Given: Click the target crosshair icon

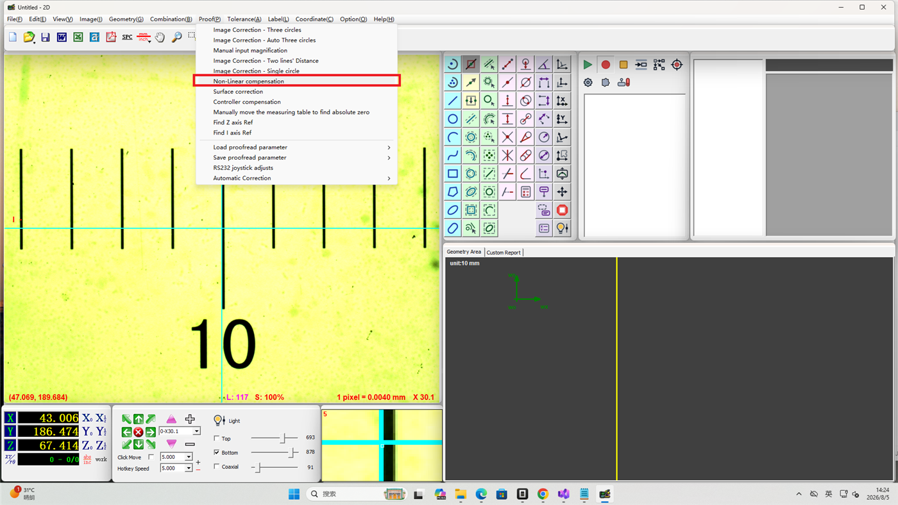Looking at the screenshot, I should [677, 65].
